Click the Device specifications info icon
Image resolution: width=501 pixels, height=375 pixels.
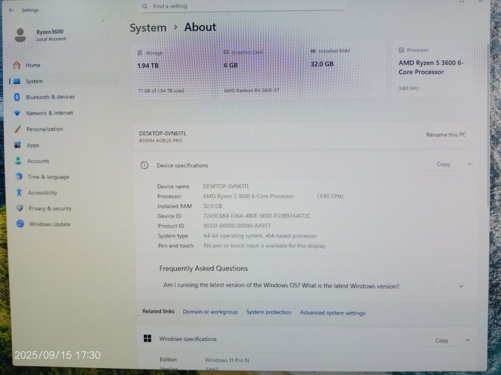pos(144,165)
